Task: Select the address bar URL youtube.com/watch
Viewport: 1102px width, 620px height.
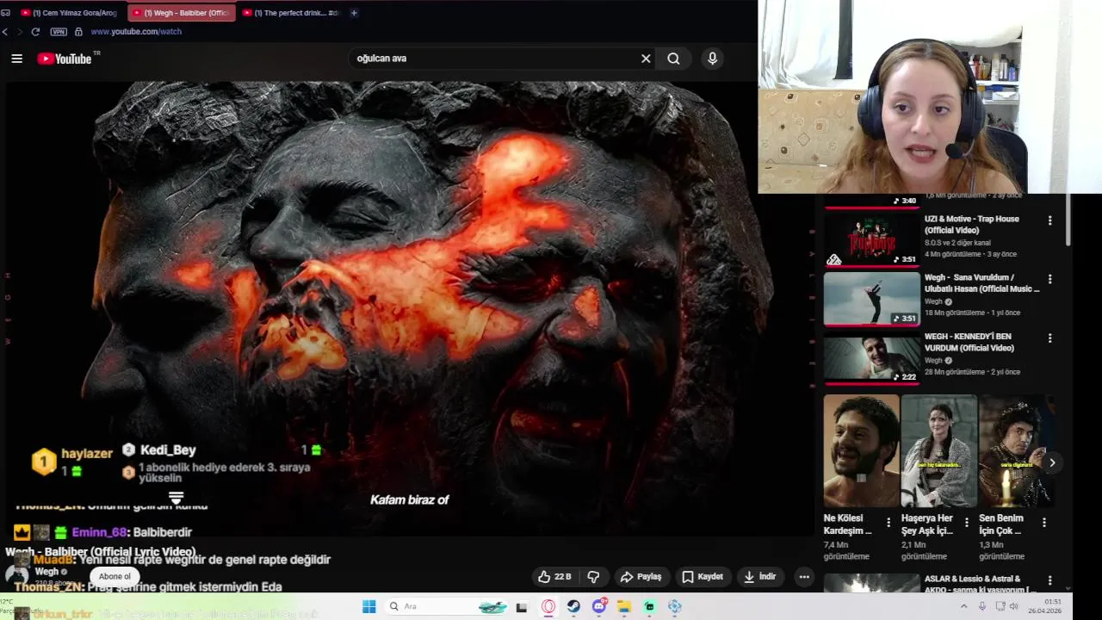Action: coord(136,32)
